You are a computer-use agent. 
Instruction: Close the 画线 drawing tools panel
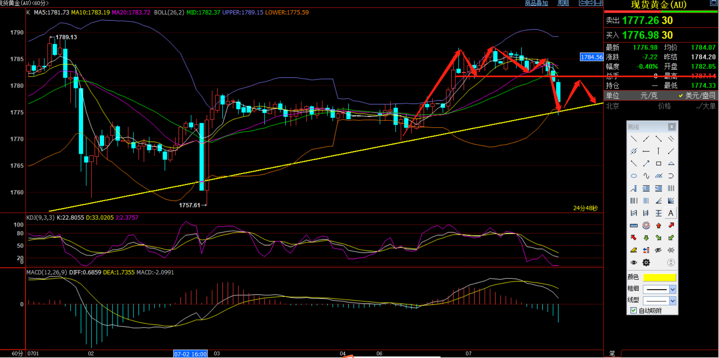(672, 126)
